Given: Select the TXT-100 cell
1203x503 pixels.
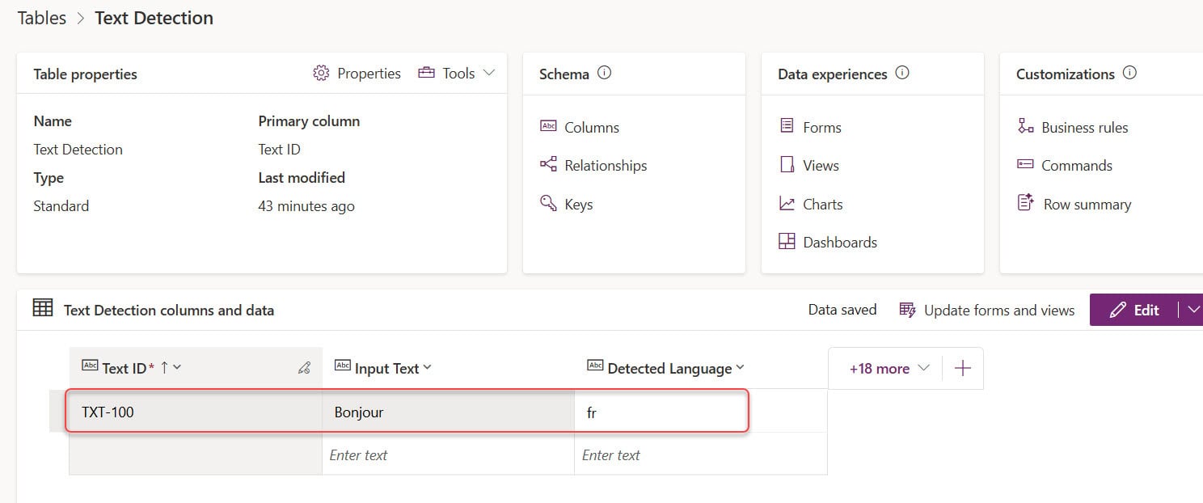Looking at the screenshot, I should (x=196, y=412).
